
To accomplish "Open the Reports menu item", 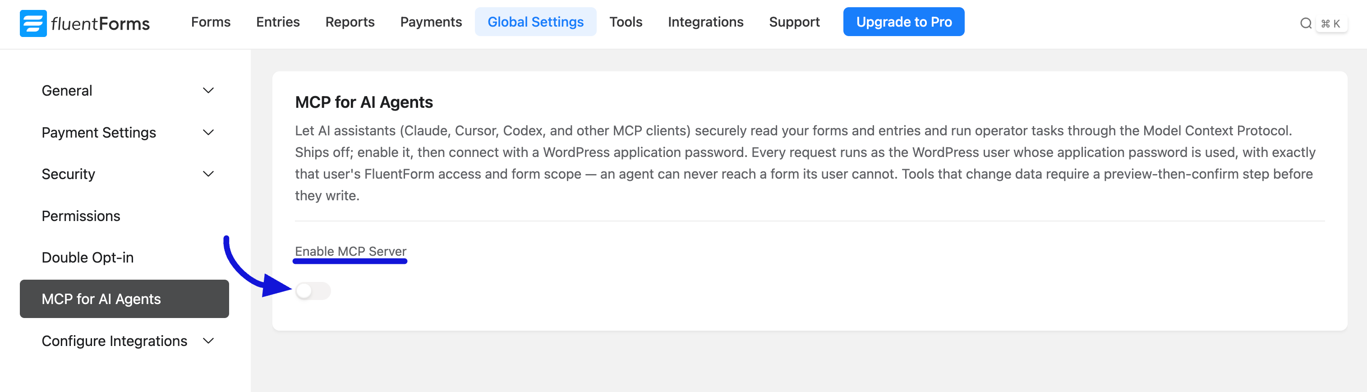I will (350, 22).
